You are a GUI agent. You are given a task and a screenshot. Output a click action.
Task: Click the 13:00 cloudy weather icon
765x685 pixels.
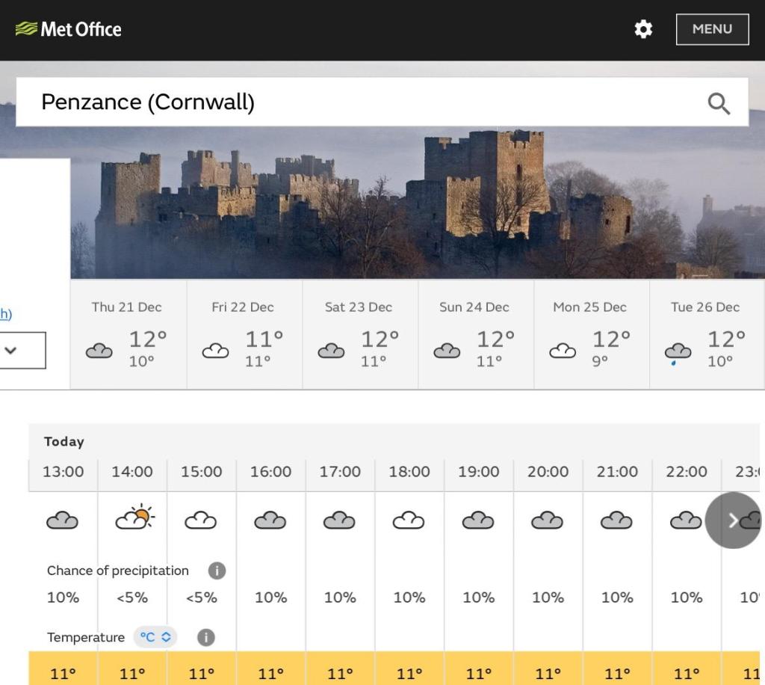[x=63, y=520]
